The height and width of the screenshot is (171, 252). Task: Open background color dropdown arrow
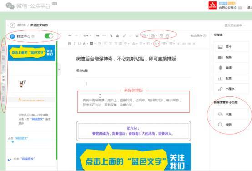tap(95, 44)
